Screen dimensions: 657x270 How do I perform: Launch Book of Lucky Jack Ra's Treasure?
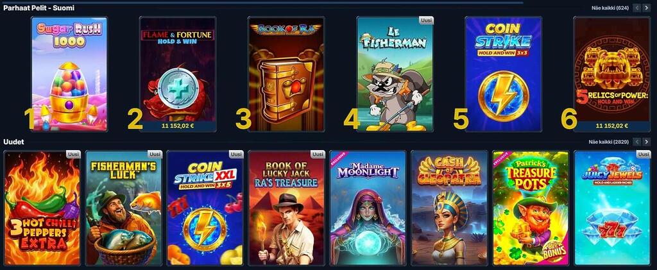pyautogui.click(x=286, y=208)
